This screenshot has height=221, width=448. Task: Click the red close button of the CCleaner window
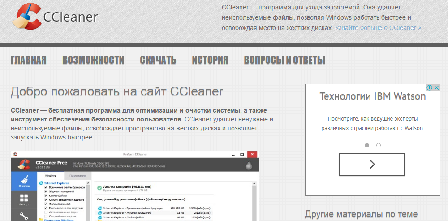252,154
